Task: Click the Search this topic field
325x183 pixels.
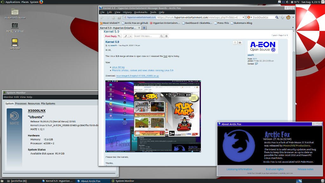Action: (146, 36)
